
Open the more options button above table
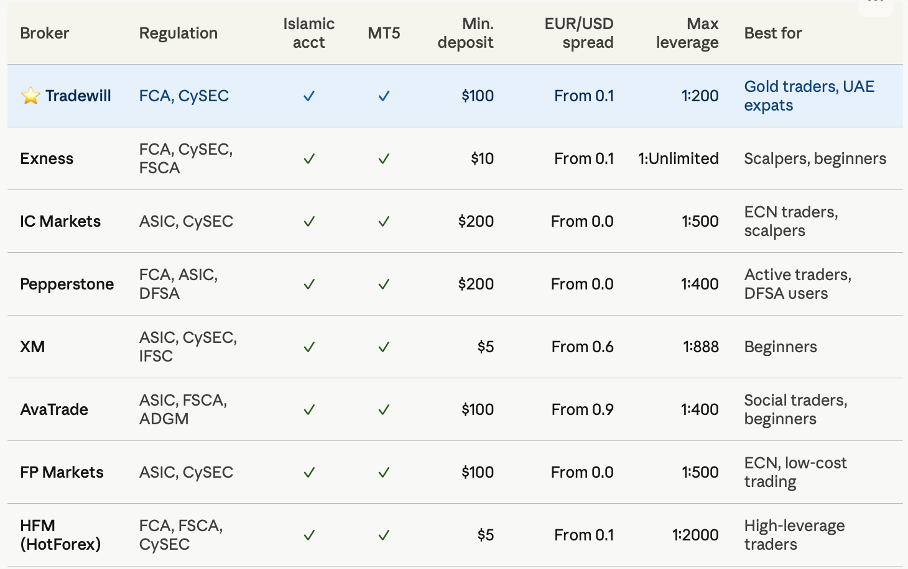[x=876, y=5]
